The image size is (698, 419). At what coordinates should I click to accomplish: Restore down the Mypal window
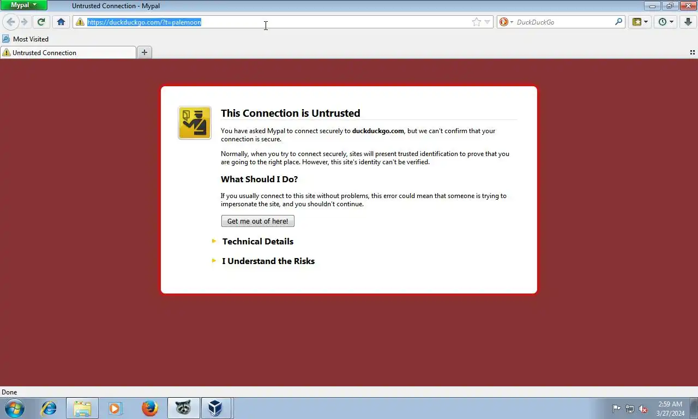pyautogui.click(x=670, y=5)
